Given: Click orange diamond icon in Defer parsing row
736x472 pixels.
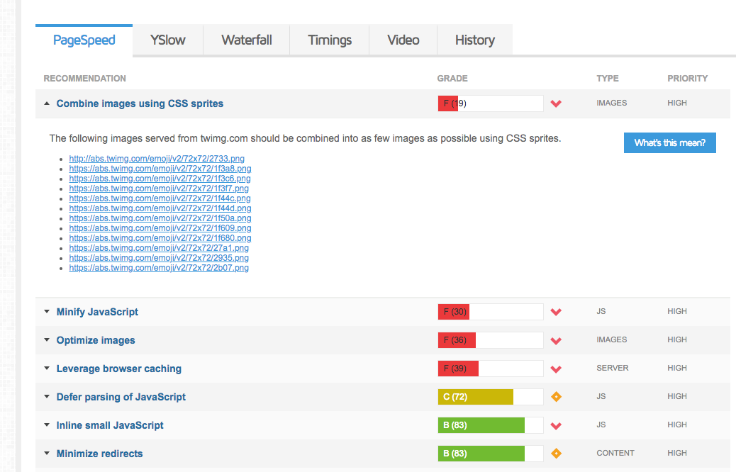Looking at the screenshot, I should coord(556,397).
